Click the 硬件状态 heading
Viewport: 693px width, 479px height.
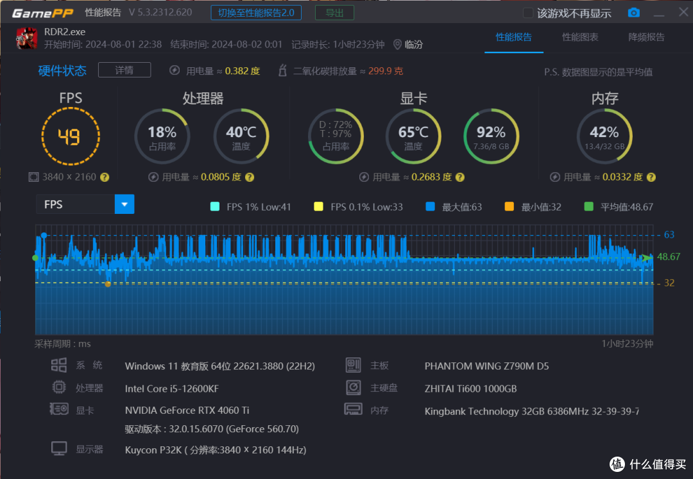coord(62,70)
